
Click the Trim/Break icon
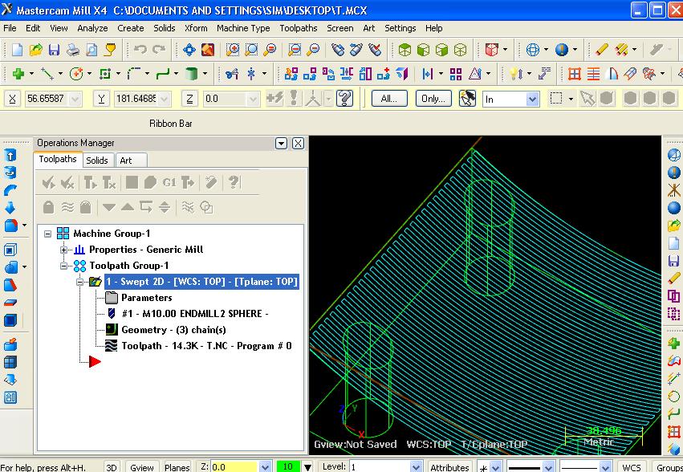[x=232, y=74]
